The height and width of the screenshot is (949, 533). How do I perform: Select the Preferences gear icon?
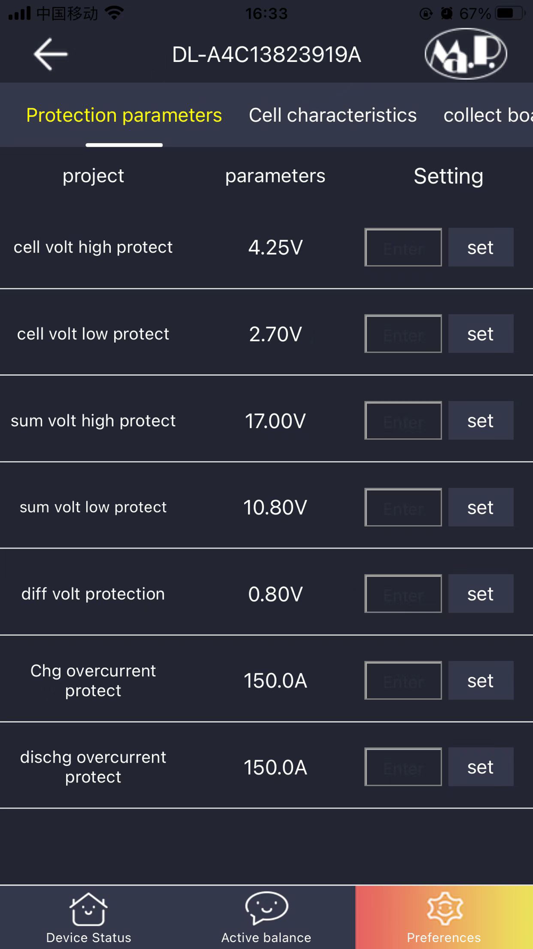[444, 909]
